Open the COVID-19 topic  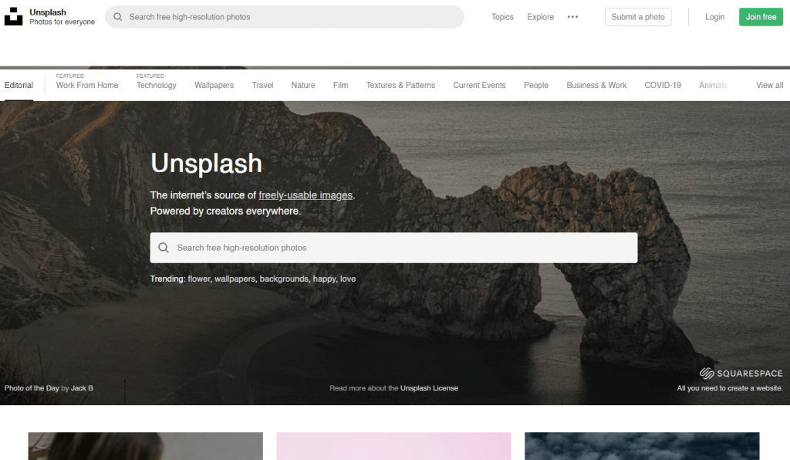click(663, 85)
